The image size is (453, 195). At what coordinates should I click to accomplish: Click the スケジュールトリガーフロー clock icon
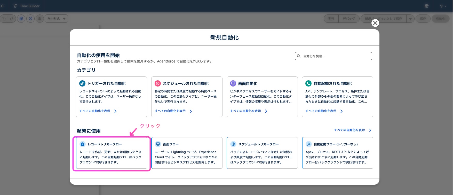[x=233, y=144]
